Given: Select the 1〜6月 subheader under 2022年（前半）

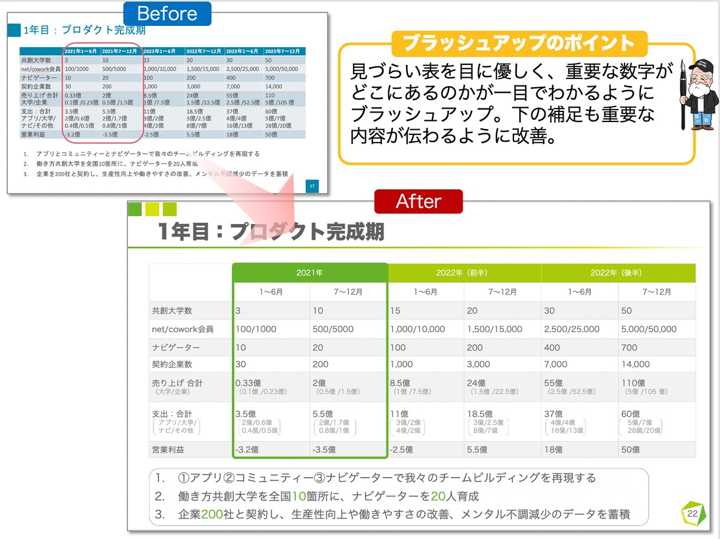Looking at the screenshot, I should [x=426, y=292].
